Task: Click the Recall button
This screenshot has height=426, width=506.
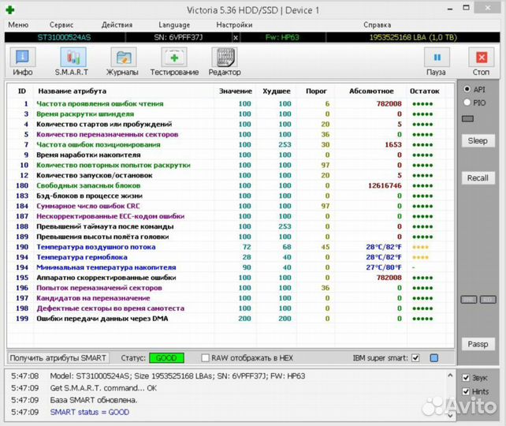Action: (x=478, y=178)
